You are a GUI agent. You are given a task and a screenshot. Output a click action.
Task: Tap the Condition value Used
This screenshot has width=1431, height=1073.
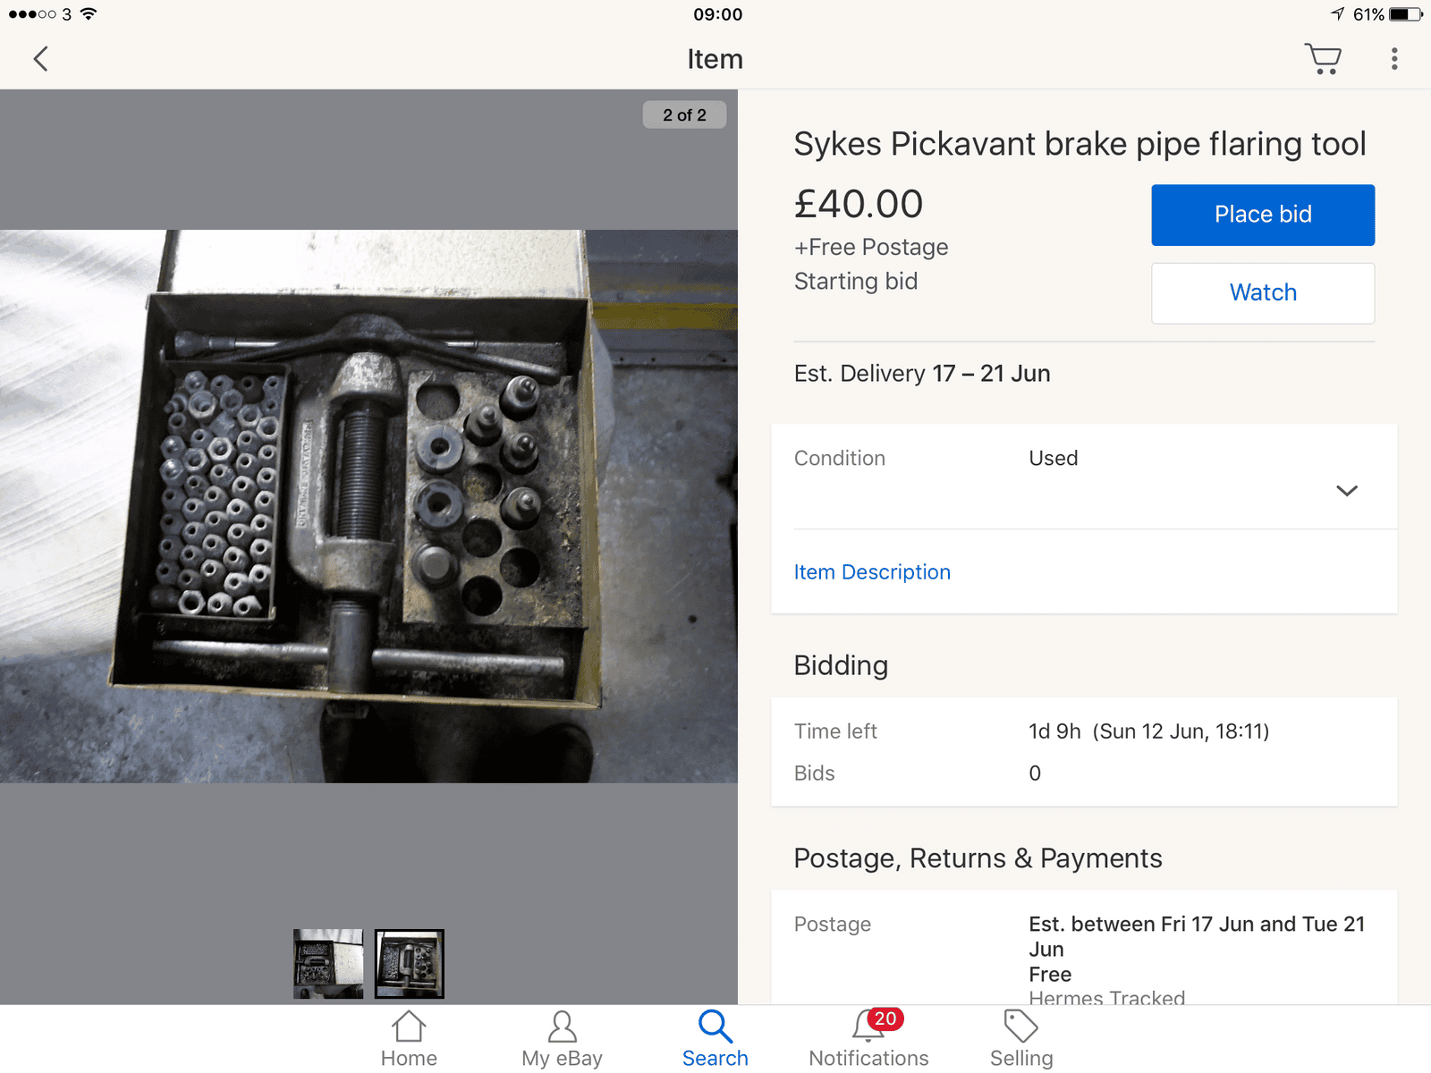(x=1054, y=458)
